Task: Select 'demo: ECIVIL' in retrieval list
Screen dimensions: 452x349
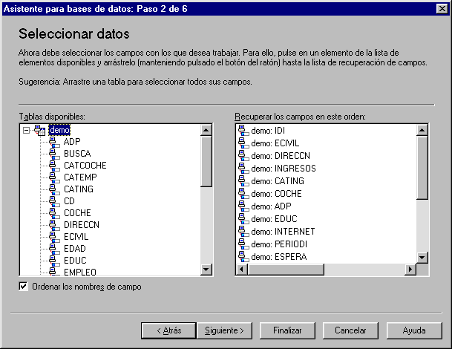Action: [275, 143]
